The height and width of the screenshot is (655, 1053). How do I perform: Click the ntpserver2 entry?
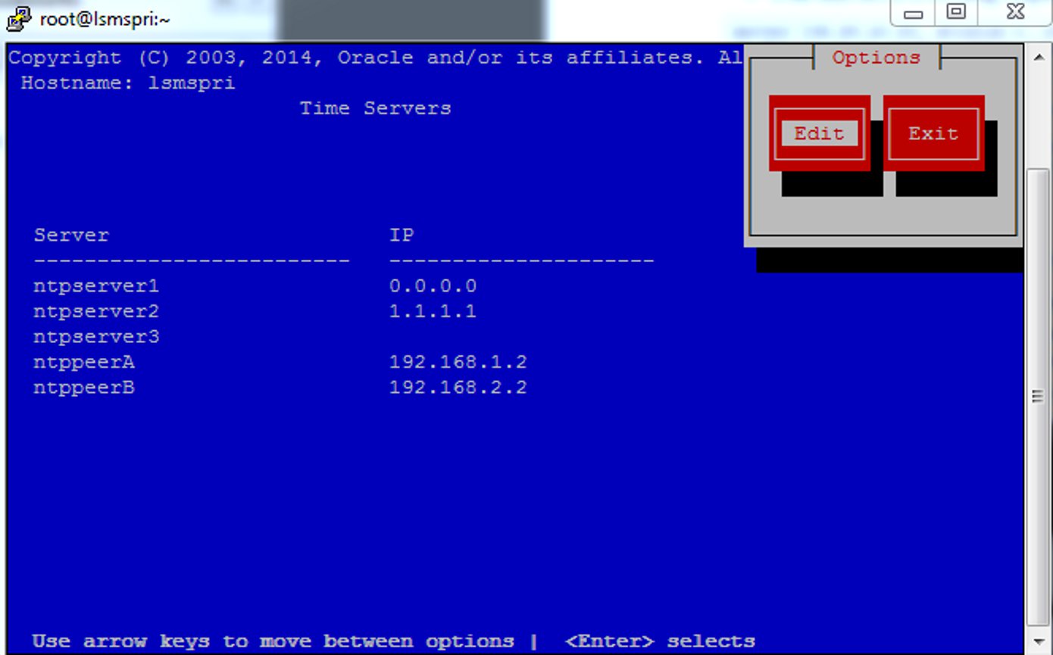click(96, 311)
